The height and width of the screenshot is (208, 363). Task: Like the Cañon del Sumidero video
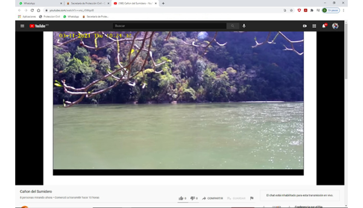coord(183,198)
